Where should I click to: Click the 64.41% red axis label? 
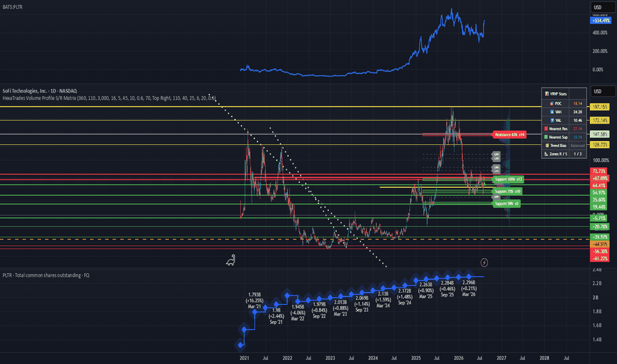coord(599,185)
